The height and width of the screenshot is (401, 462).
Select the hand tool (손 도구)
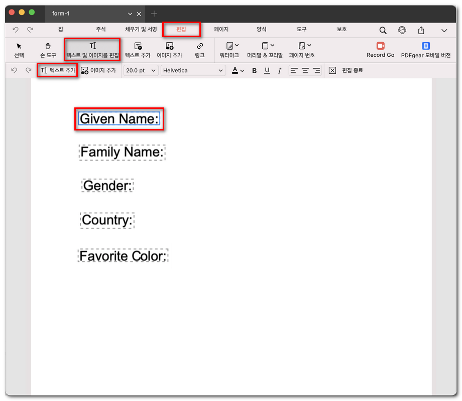(x=48, y=50)
